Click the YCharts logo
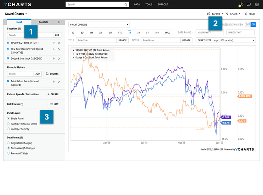The image size is (263, 195). click(18, 4)
